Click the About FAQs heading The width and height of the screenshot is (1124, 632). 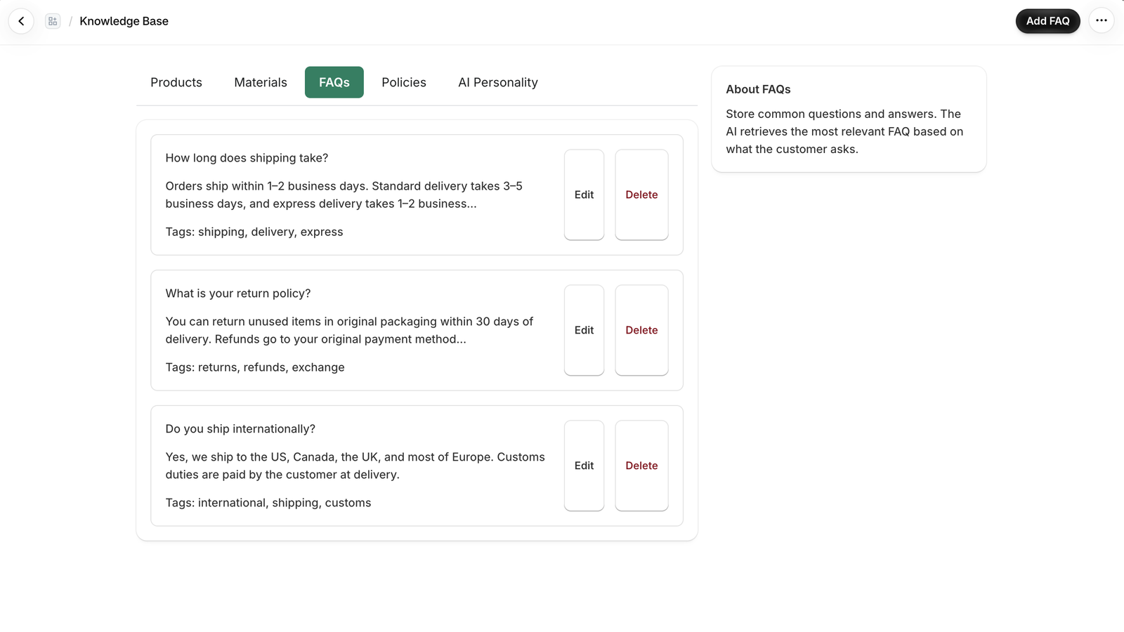pos(758,89)
